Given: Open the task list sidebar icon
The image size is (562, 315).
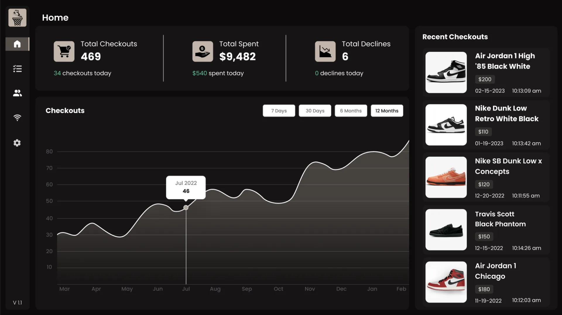Looking at the screenshot, I should (17, 69).
